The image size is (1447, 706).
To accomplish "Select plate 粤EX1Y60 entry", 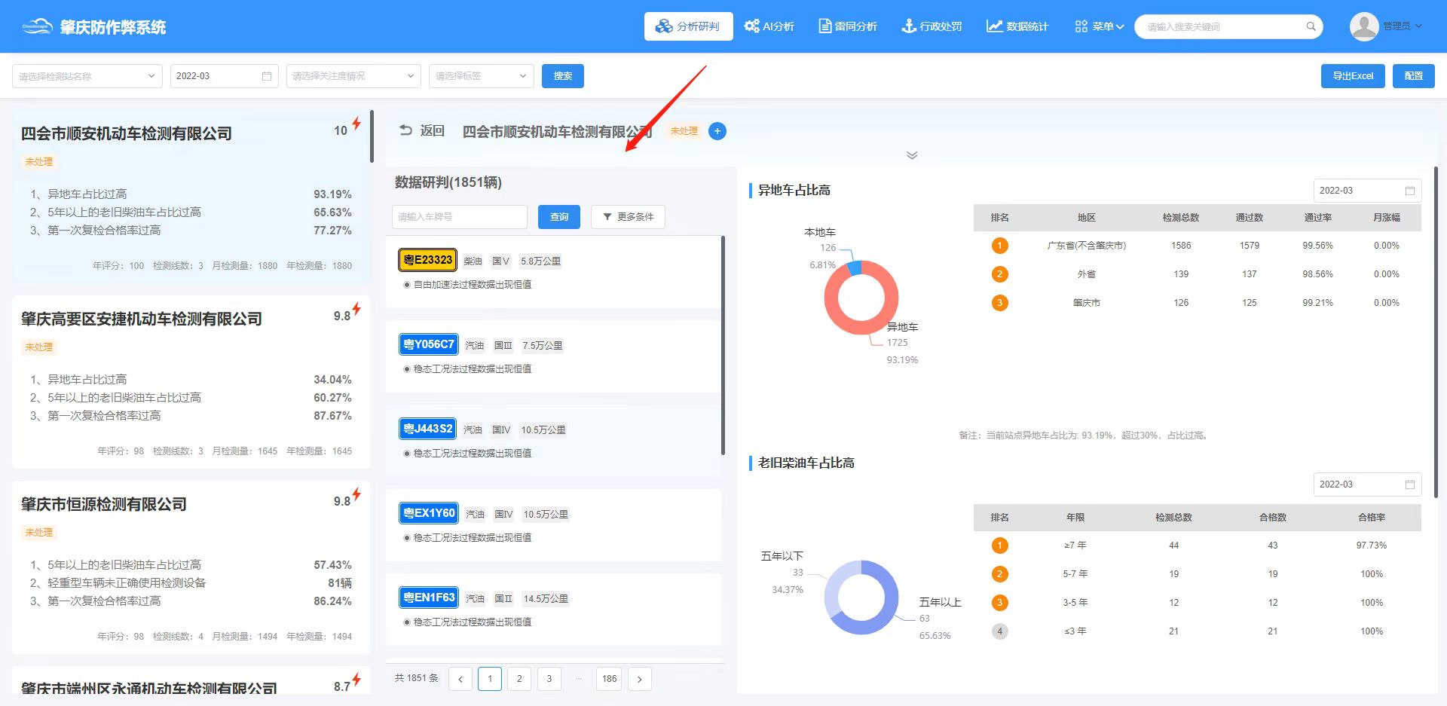I will pyautogui.click(x=429, y=513).
